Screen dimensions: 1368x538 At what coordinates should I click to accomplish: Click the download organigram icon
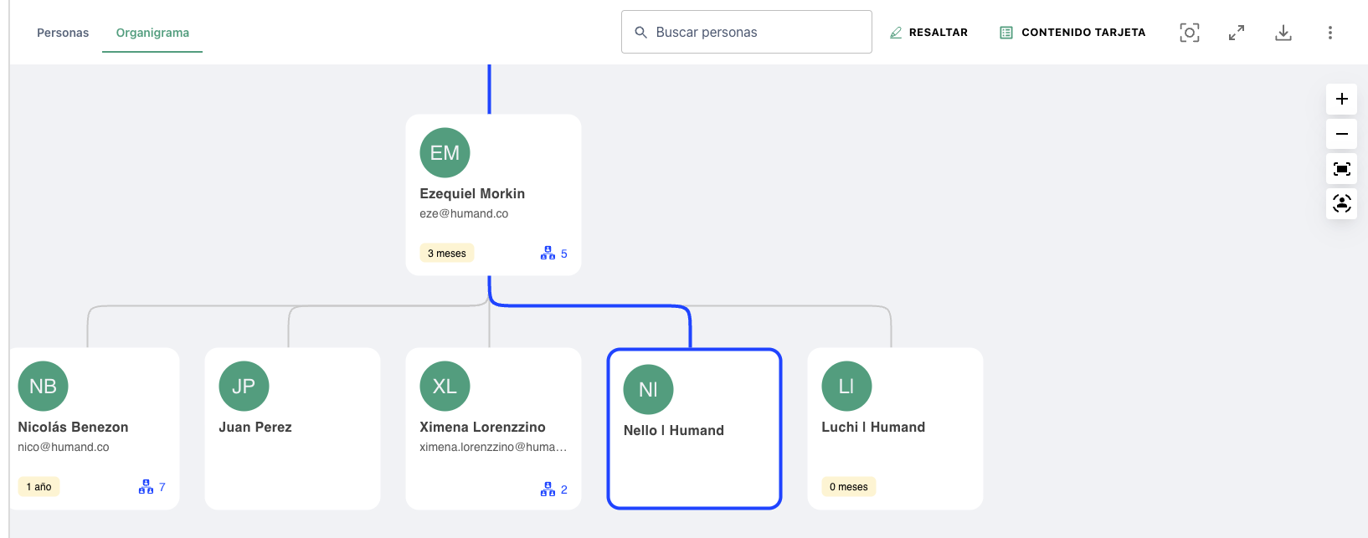pyautogui.click(x=1283, y=33)
